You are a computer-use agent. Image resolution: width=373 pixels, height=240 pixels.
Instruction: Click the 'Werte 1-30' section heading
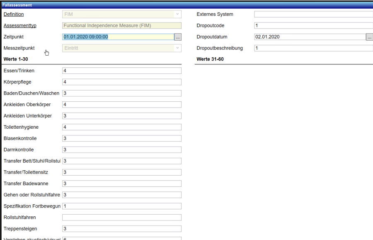click(16, 59)
